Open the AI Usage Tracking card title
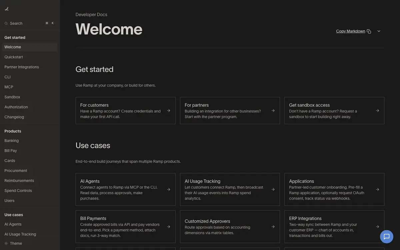The width and height of the screenshot is (400, 250). pyautogui.click(x=202, y=181)
